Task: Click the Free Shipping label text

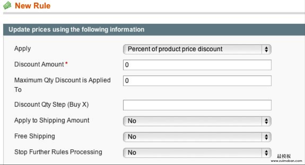Action: tap(35, 136)
